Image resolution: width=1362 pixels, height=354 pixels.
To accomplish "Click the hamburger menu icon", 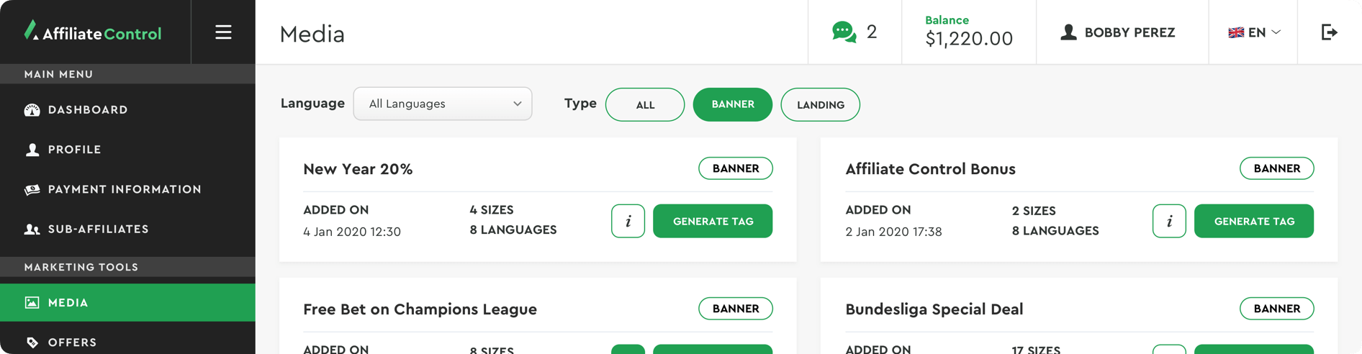I will click(x=223, y=32).
